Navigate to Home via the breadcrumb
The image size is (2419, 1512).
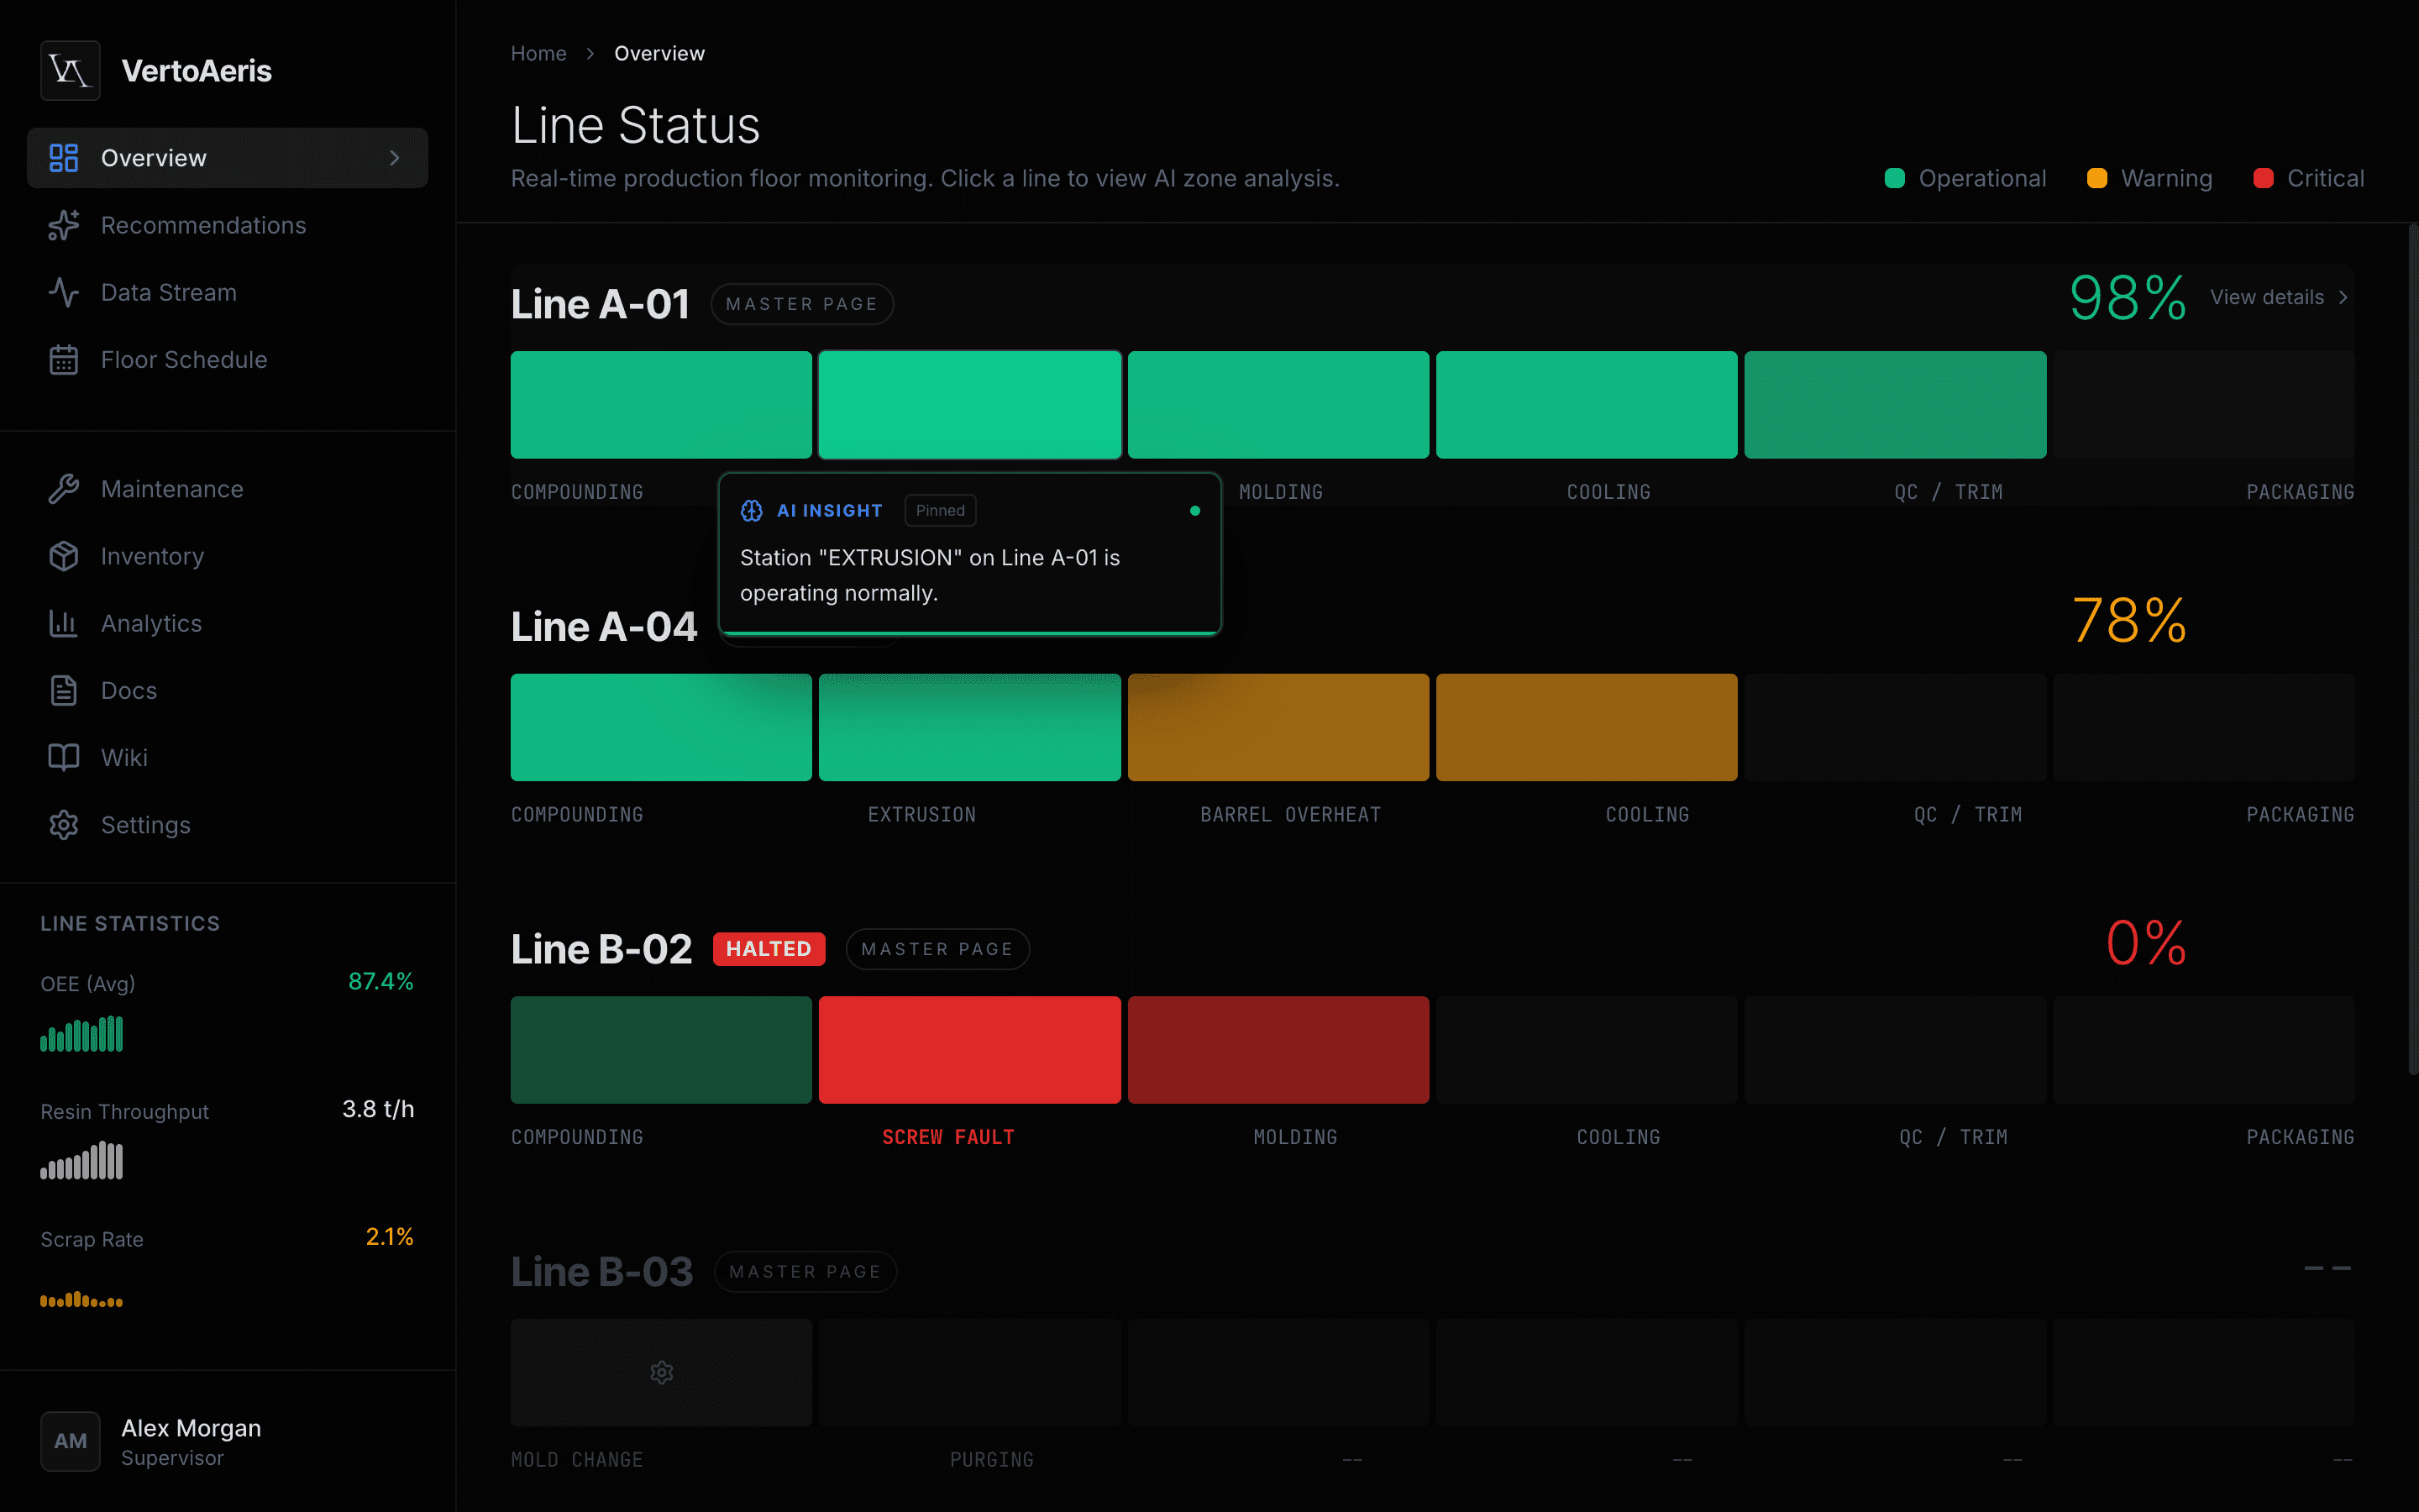click(x=538, y=53)
